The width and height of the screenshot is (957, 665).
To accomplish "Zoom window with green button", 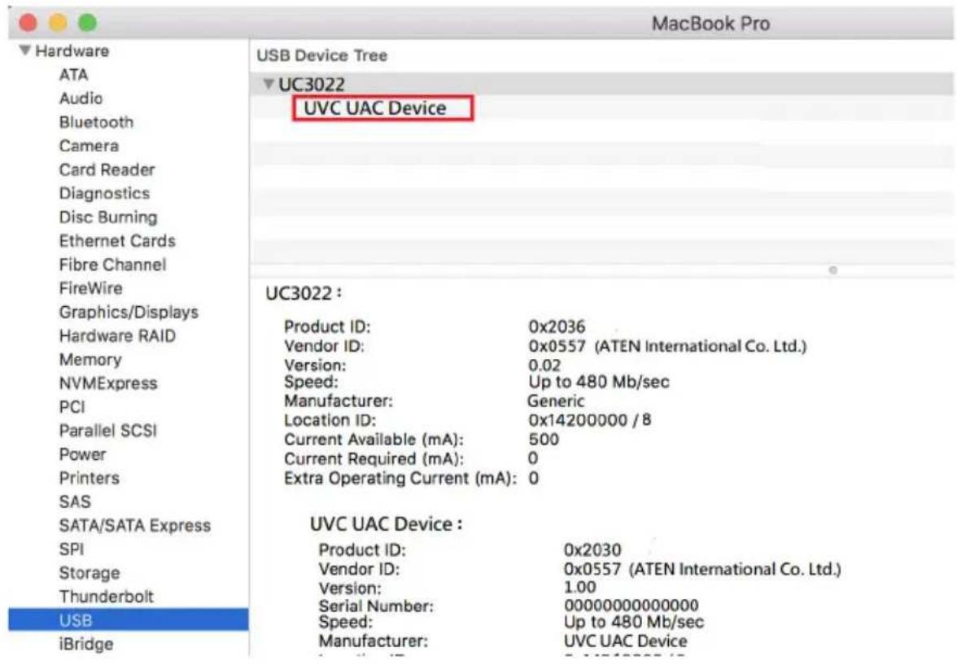I will 87,24.
